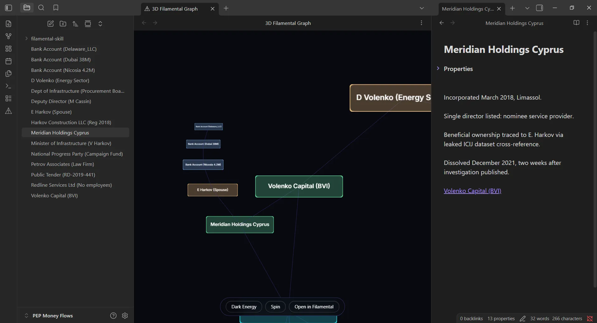Create a new canvas from the ribbon

tap(8, 49)
